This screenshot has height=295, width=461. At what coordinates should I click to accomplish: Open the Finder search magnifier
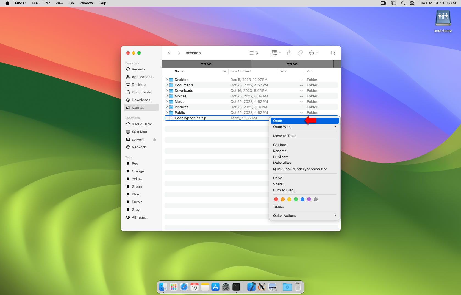tap(333, 53)
